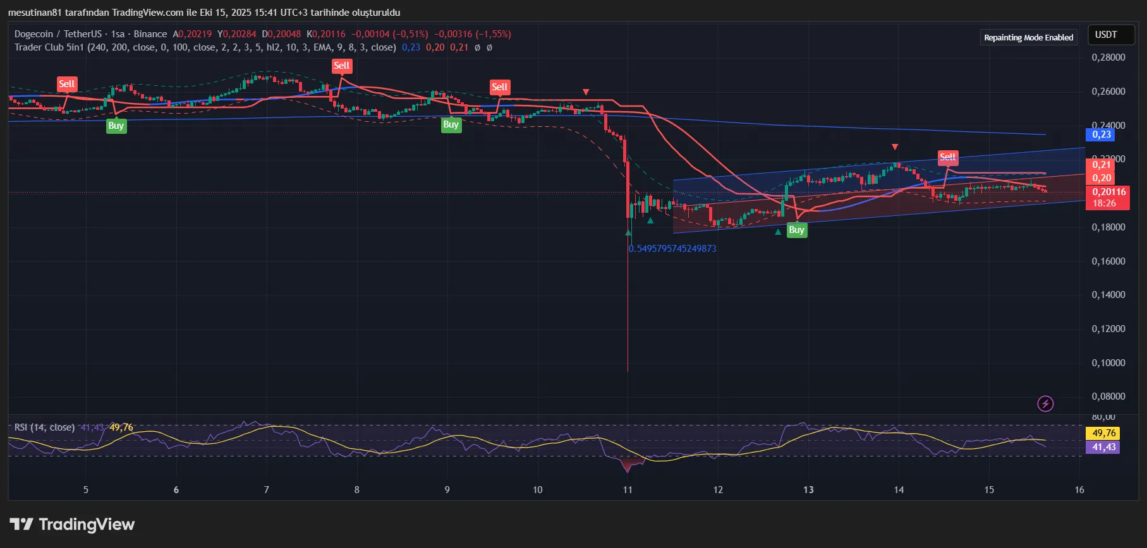1147x548 pixels.
Task: Click date 11 on the time axis
Action: click(x=628, y=489)
